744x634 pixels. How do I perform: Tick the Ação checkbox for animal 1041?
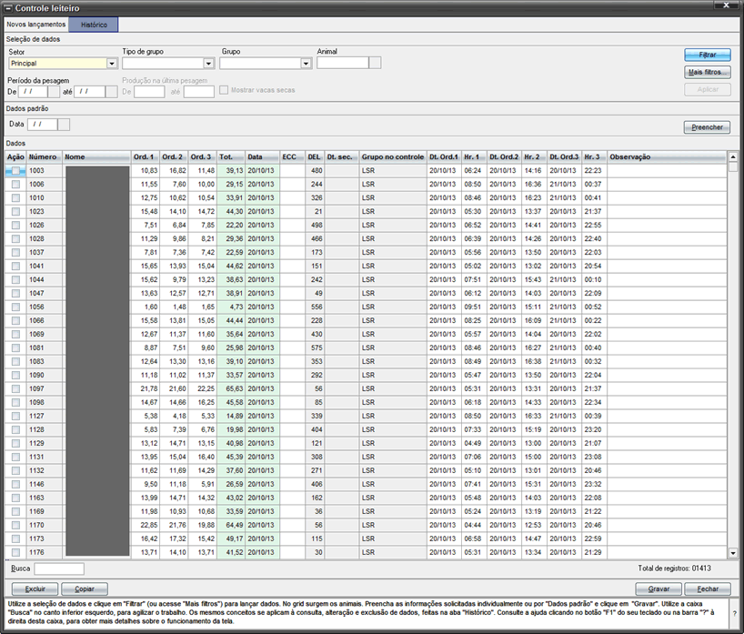click(x=15, y=266)
